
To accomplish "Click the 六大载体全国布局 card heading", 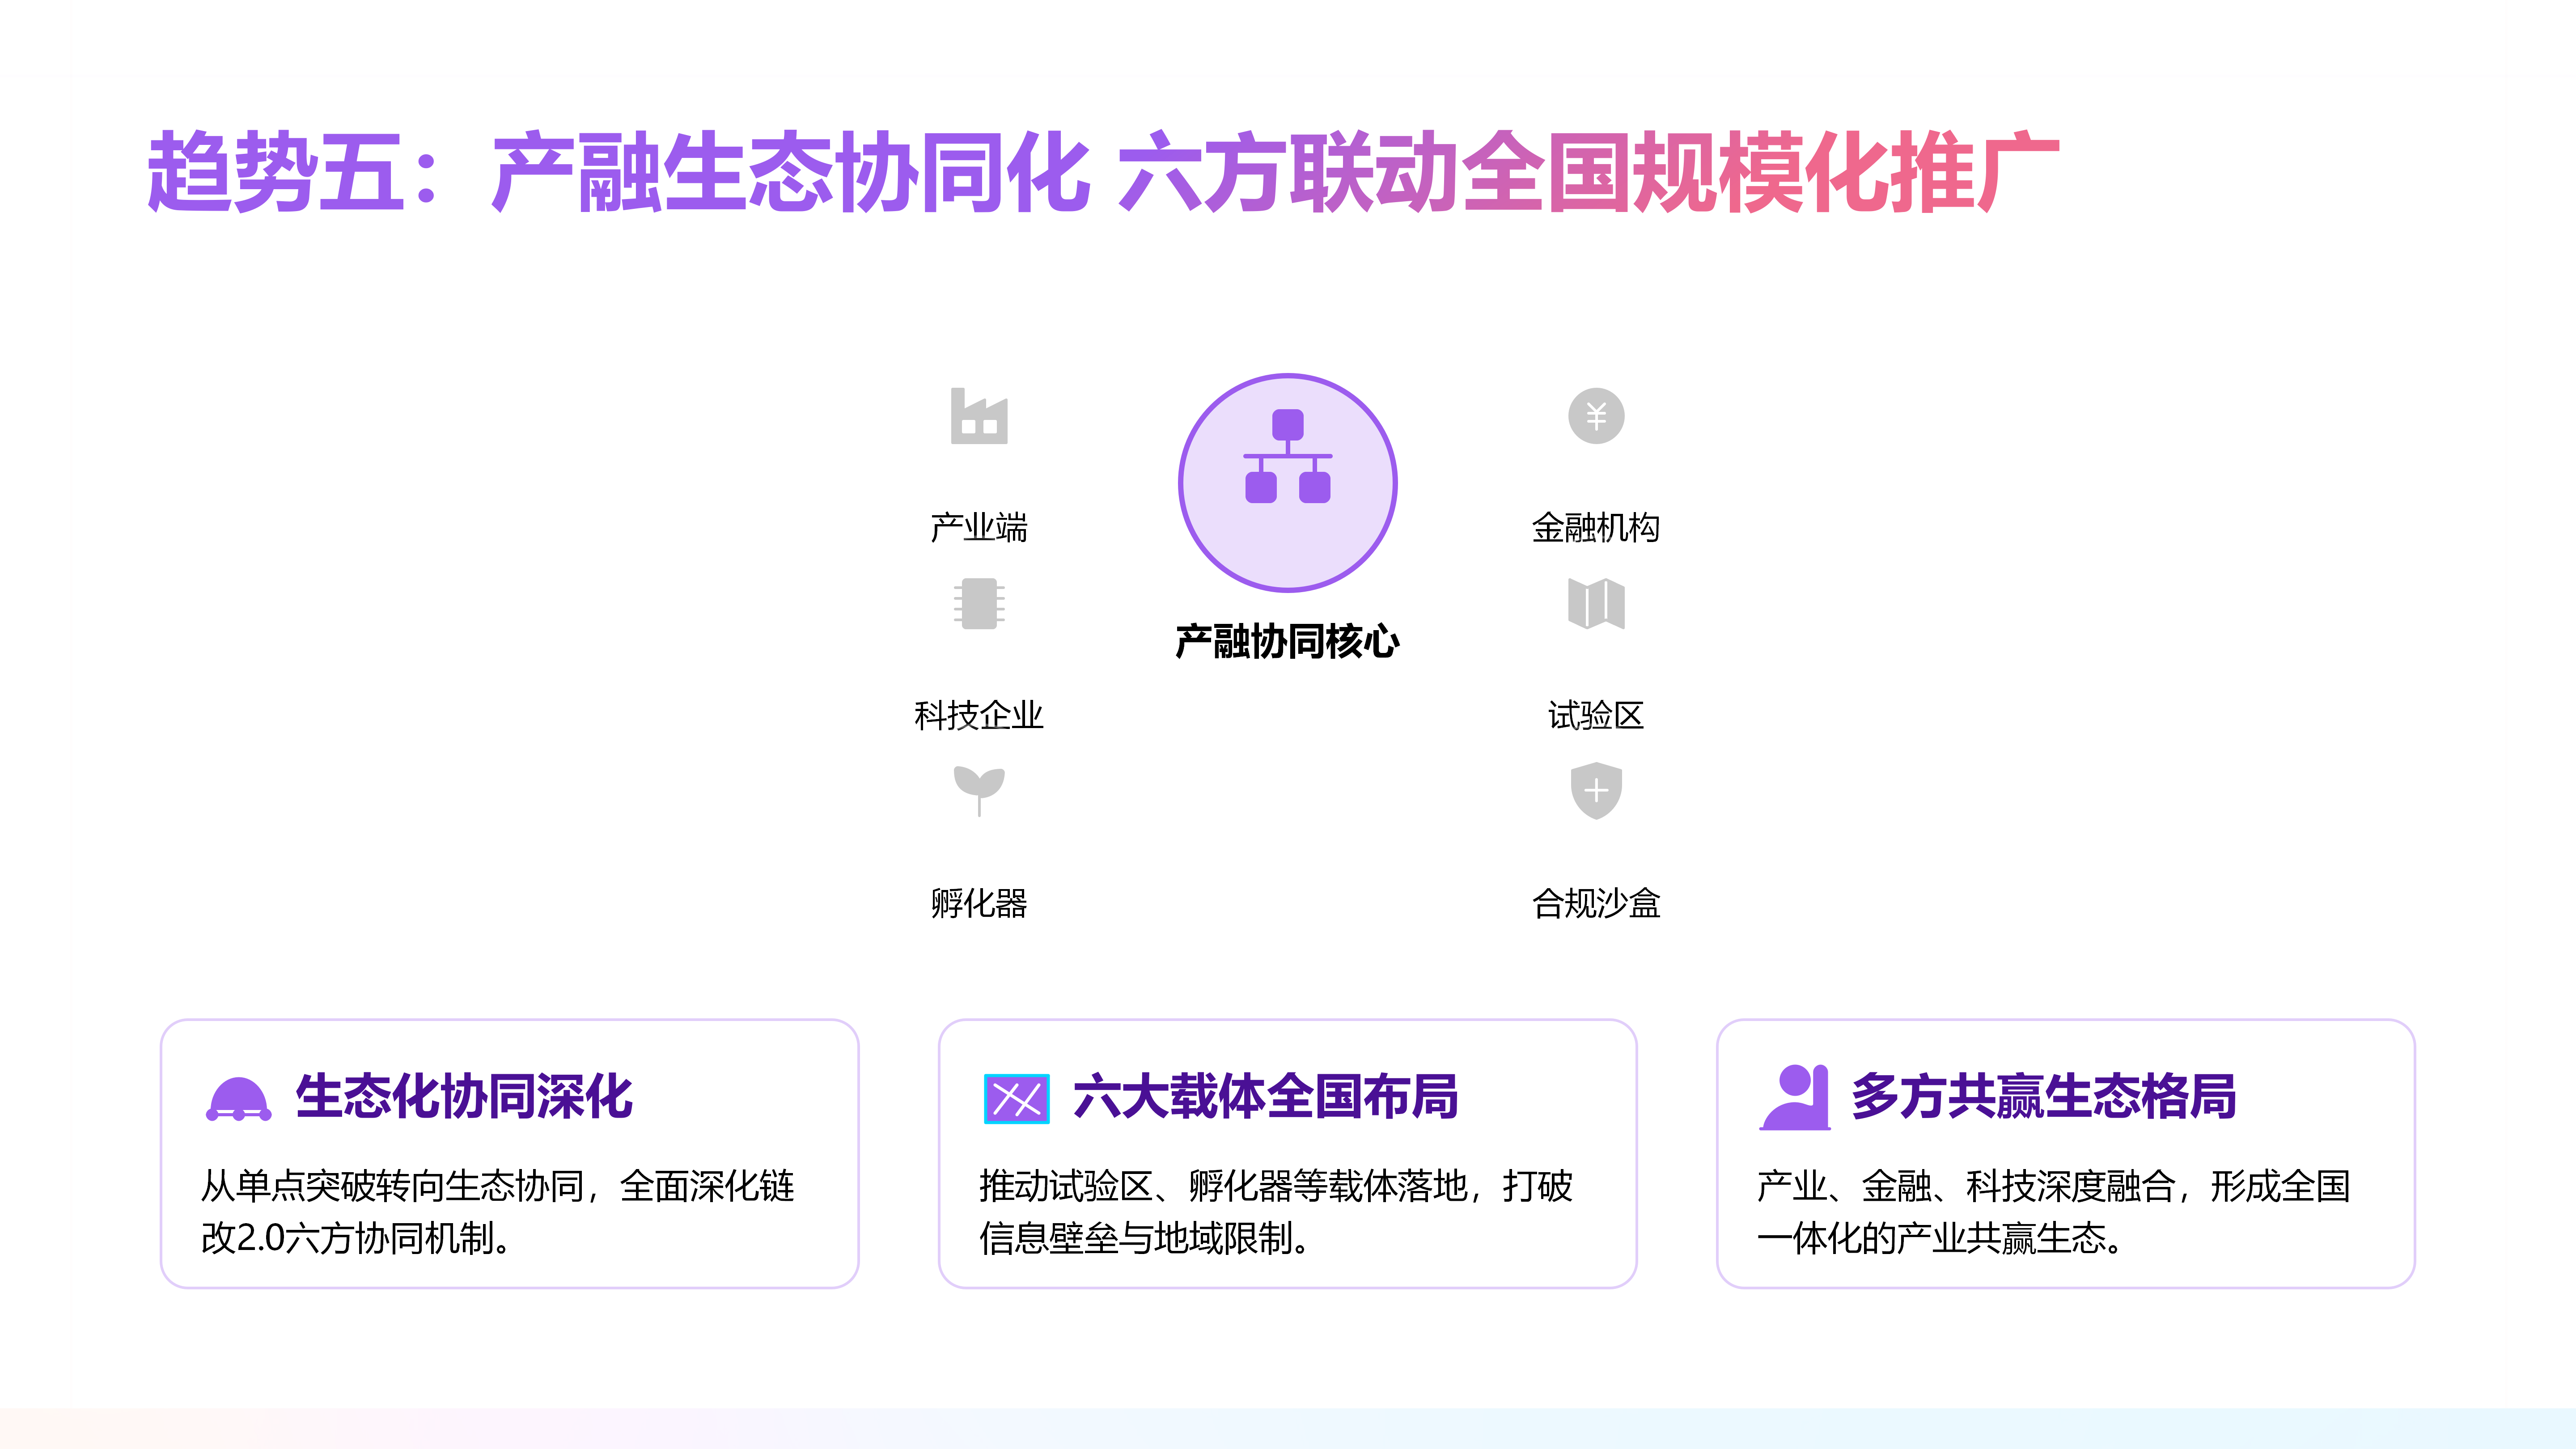I will 1265,1096.
